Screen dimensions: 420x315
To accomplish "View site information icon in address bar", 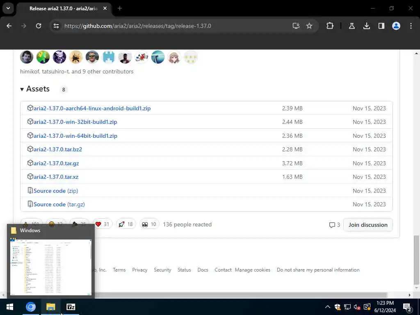I will [x=56, y=26].
